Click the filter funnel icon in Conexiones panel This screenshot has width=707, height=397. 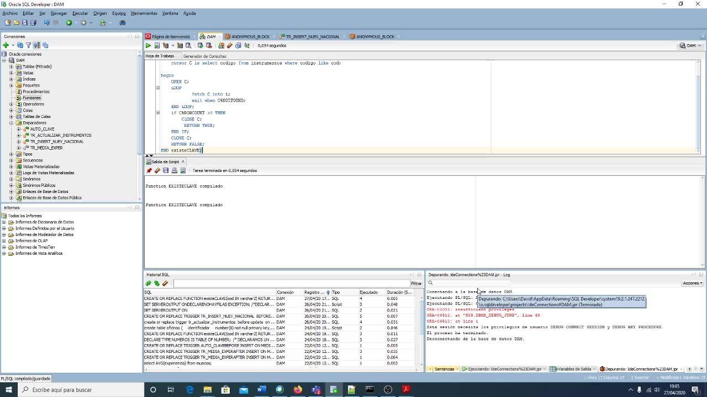point(28,45)
